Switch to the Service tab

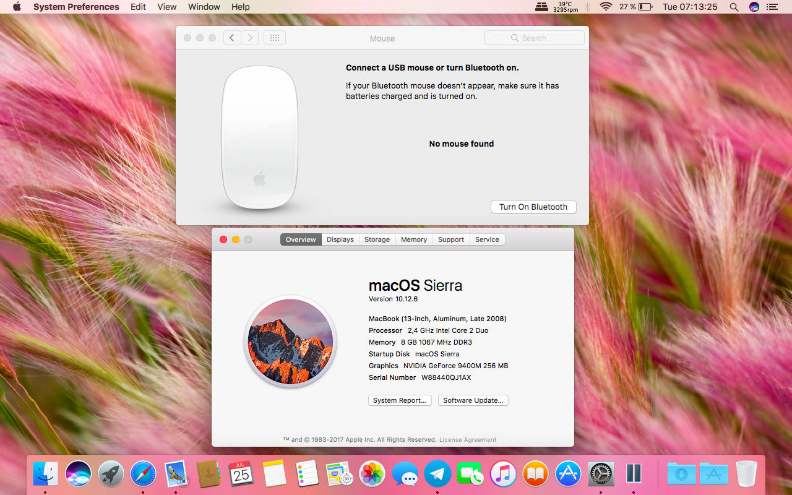[x=487, y=239]
